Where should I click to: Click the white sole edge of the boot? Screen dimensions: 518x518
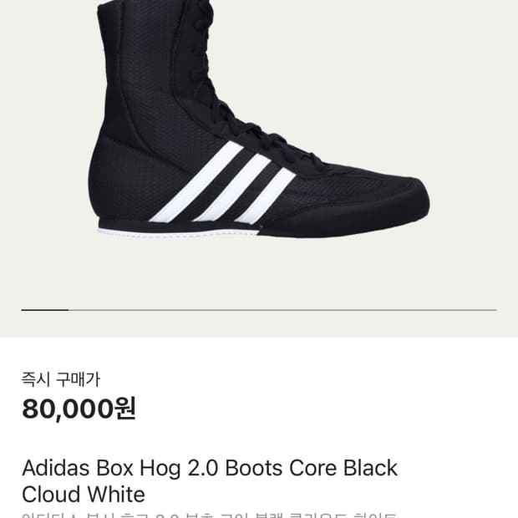(x=167, y=231)
